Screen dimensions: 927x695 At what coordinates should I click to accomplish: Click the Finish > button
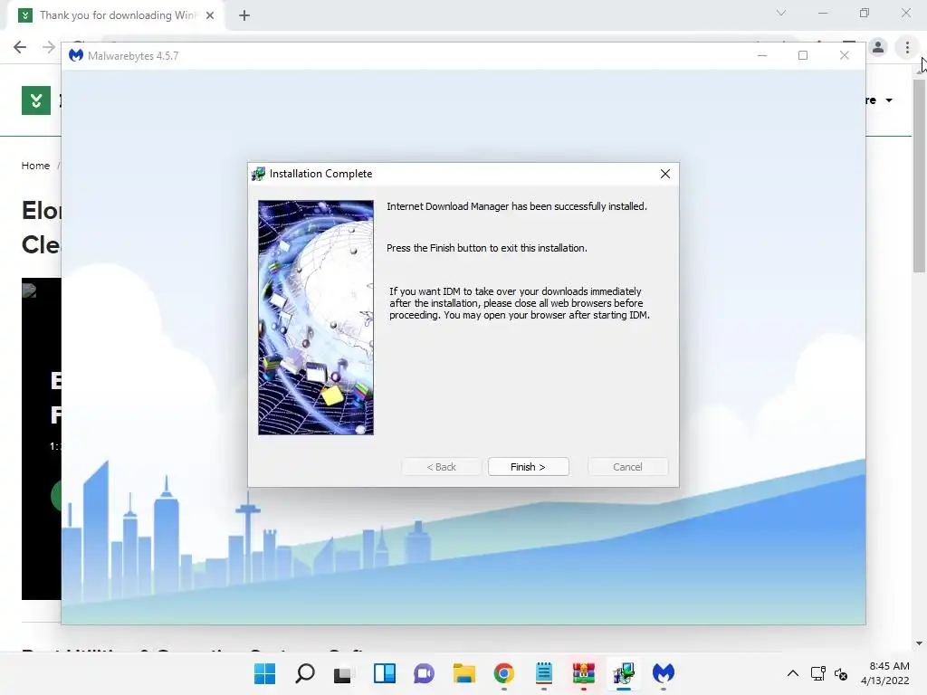(528, 467)
